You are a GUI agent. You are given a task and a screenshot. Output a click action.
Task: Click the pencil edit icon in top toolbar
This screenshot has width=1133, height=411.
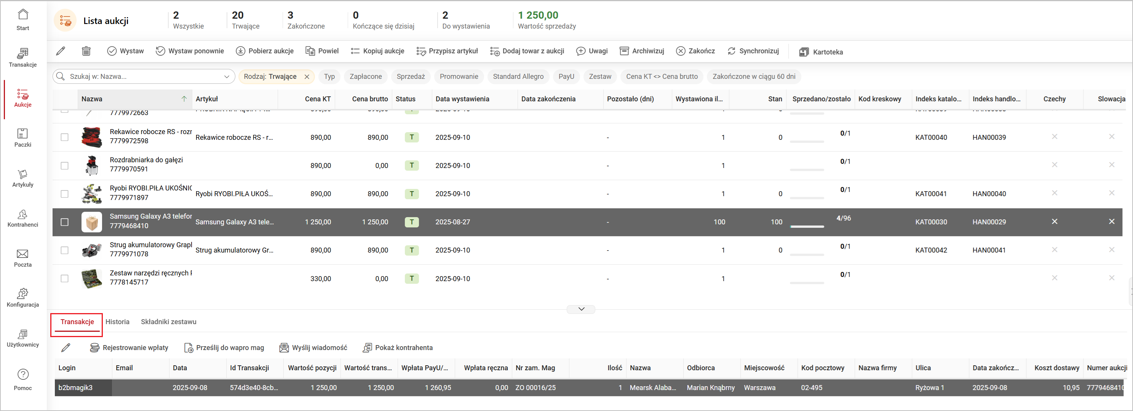click(61, 51)
